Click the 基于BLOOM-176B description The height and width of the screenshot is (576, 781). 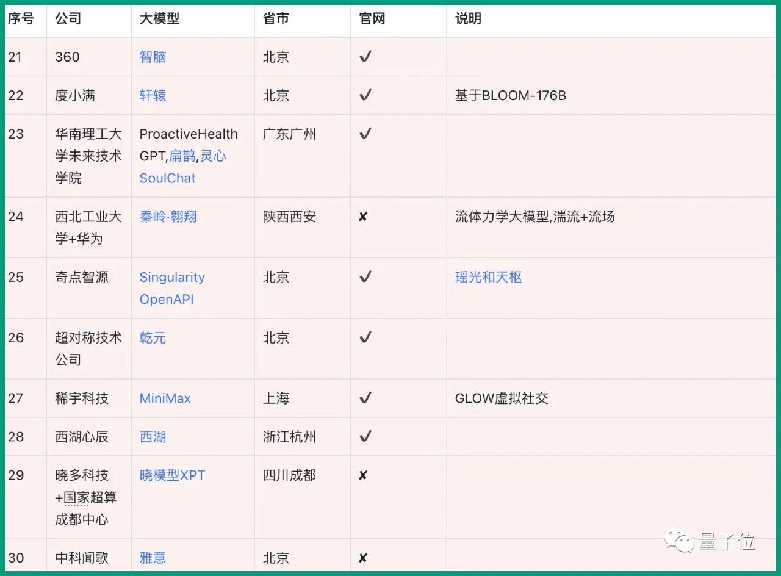coord(511,95)
